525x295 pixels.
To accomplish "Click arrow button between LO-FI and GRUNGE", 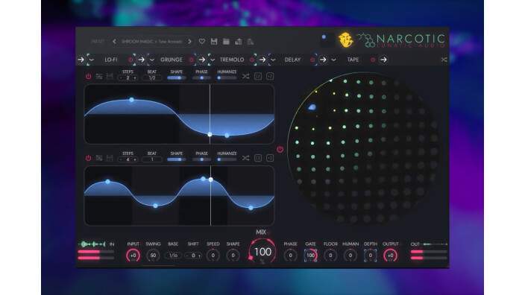I will (x=141, y=60).
